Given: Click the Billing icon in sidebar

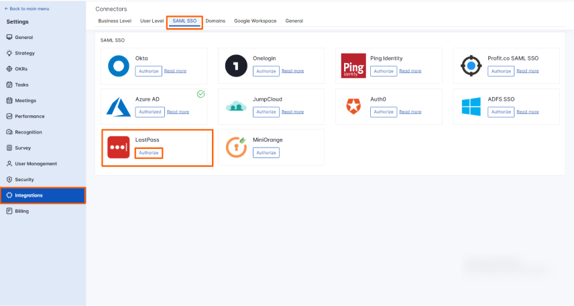Looking at the screenshot, I should 9,211.
